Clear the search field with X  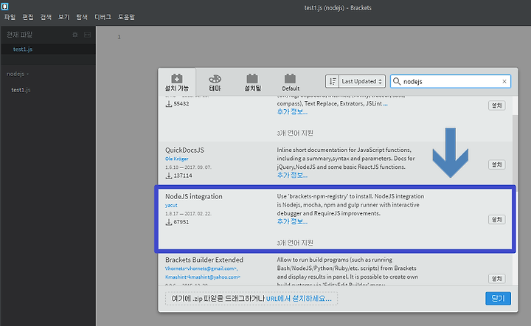[504, 81]
